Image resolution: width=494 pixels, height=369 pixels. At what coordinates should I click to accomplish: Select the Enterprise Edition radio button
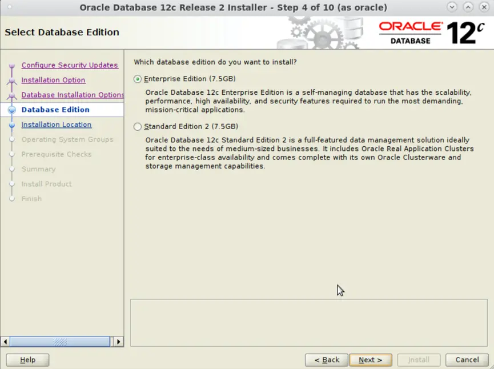tap(138, 79)
